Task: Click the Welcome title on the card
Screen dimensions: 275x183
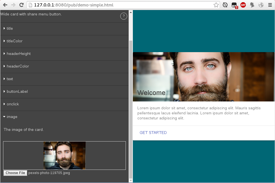Action: pos(151,93)
